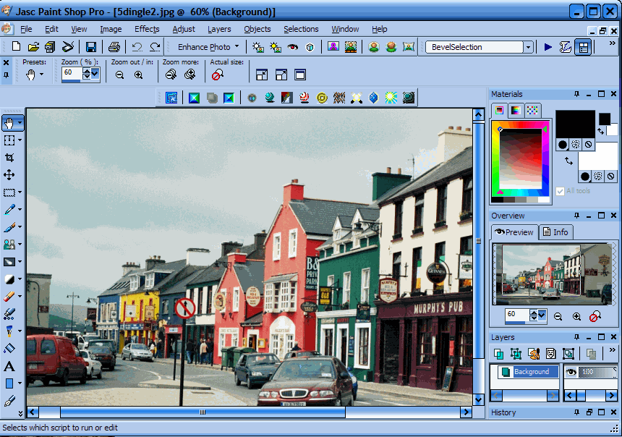Screen dimensions: 622x437
Task: Open the Presets dropdown arrow
Action: (x=41, y=75)
